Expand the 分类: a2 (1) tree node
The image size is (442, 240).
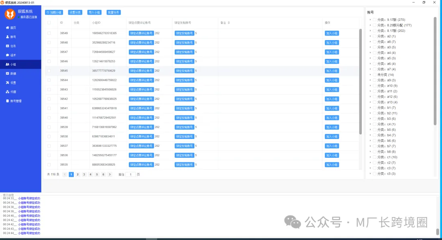(370, 36)
